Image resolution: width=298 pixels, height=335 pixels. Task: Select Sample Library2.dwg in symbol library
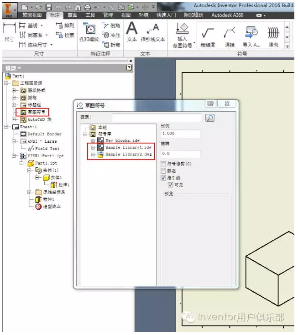128,155
